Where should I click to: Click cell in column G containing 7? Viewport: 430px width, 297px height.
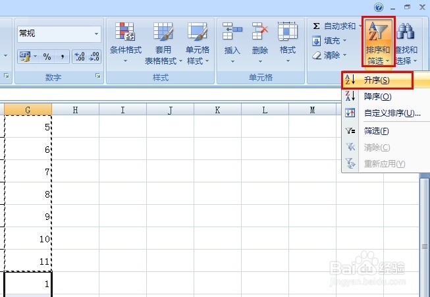(x=28, y=171)
